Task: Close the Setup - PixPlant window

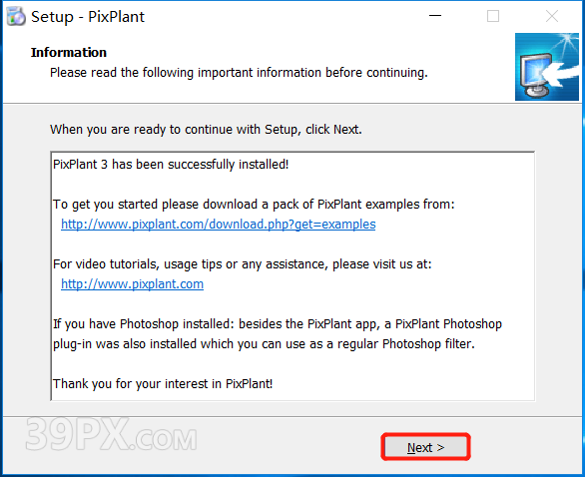Action: pos(552,16)
